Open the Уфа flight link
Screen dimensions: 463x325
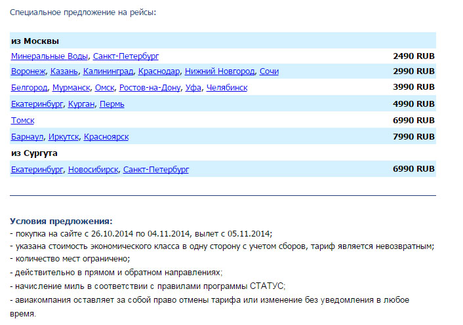coord(193,88)
